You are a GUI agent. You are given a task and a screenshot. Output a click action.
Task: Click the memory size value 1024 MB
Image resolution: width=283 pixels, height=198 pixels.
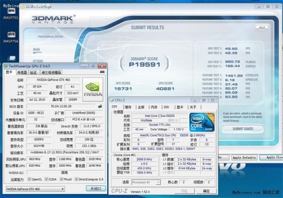[39, 146]
